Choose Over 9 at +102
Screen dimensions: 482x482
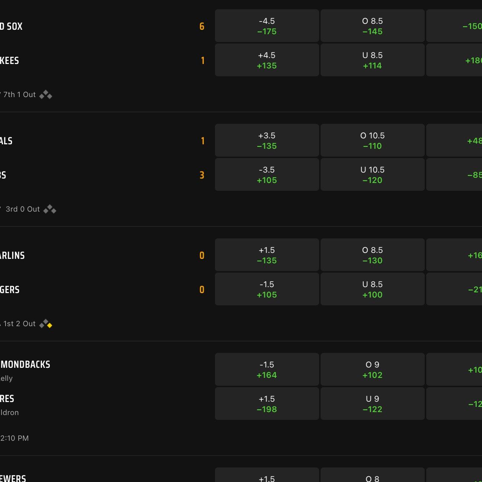(x=373, y=370)
